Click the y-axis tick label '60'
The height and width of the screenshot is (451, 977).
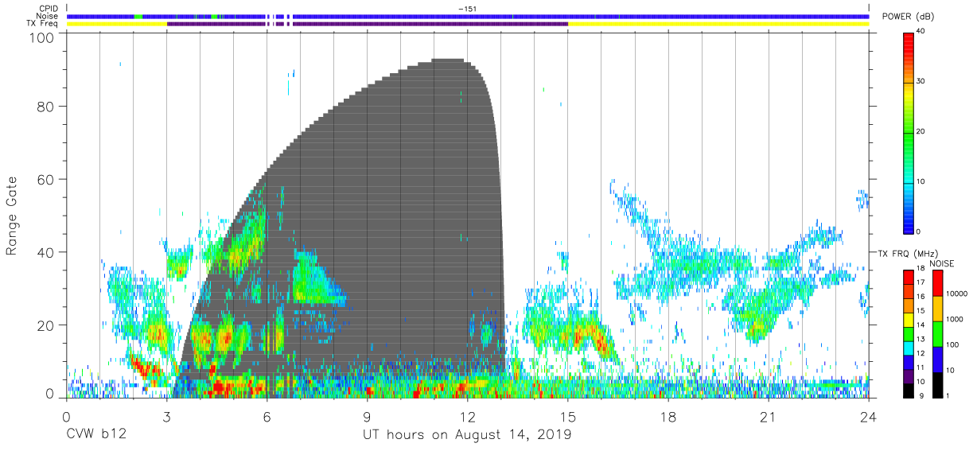[46, 180]
